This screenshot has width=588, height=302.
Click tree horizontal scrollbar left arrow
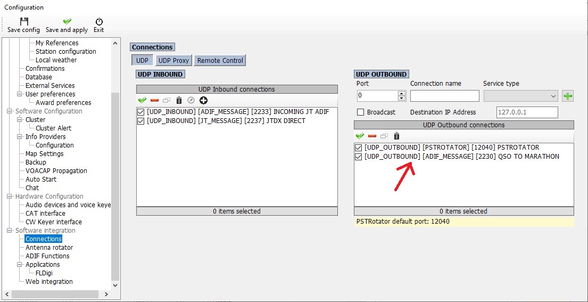coord(7,295)
